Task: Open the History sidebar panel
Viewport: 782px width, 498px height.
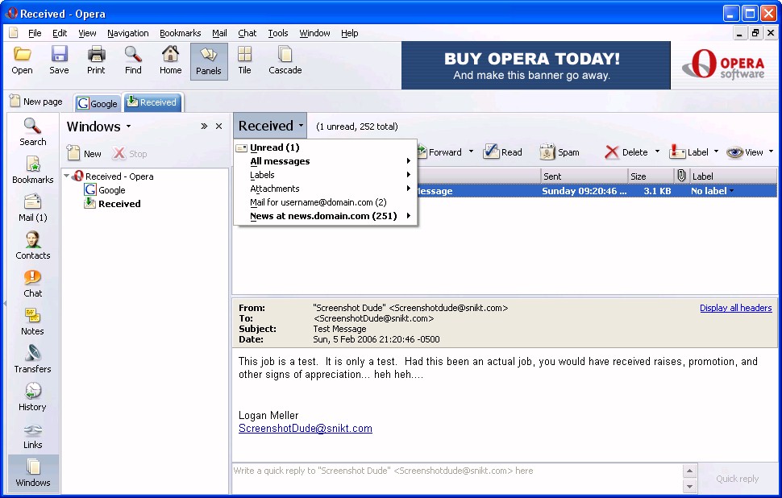Action: (x=32, y=396)
